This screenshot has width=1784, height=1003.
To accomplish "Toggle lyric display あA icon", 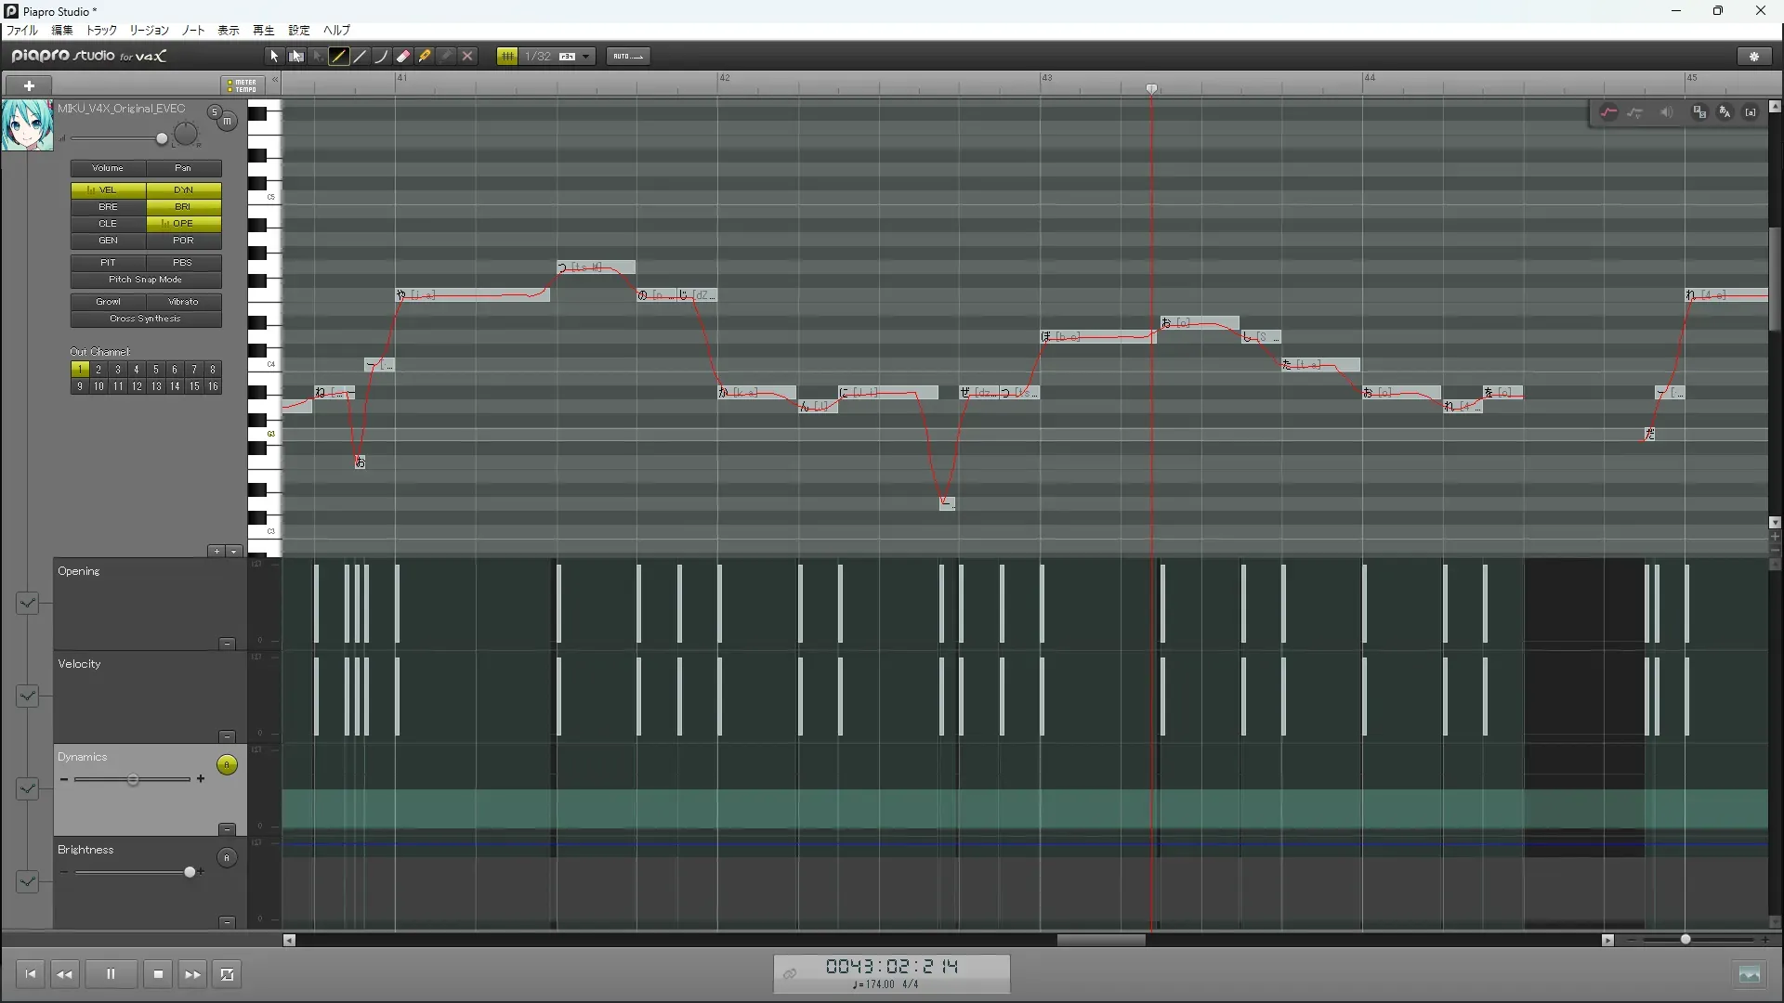I will [1725, 112].
